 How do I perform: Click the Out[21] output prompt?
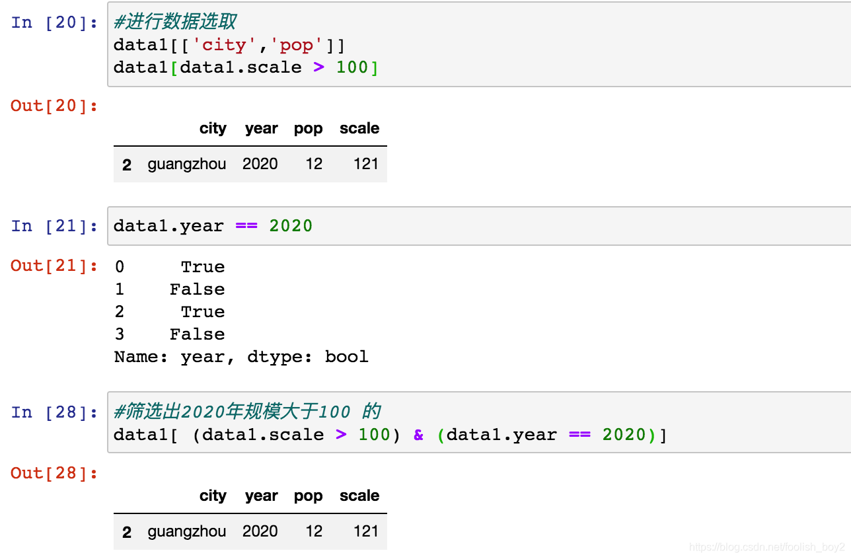tap(54, 266)
